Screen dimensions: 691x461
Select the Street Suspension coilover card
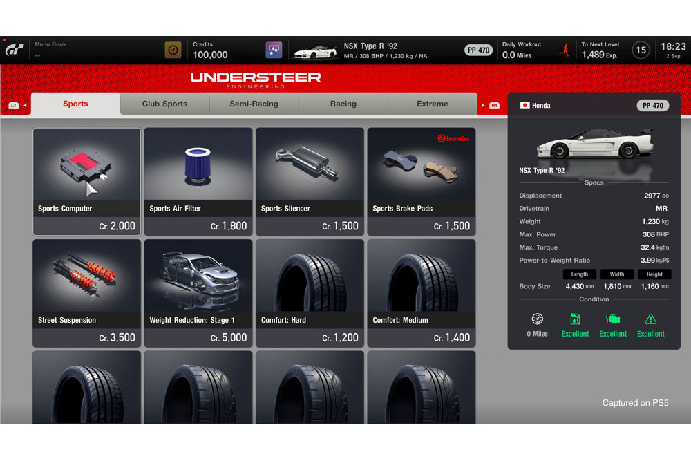[x=87, y=293]
